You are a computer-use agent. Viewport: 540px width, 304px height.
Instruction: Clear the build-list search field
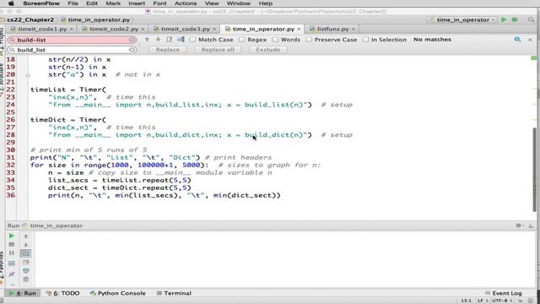132,40
